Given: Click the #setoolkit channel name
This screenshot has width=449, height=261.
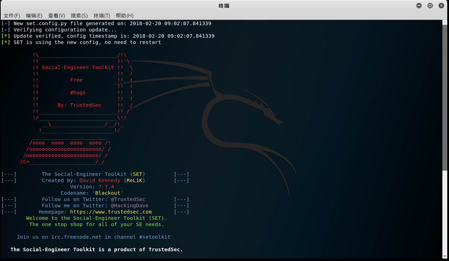Looking at the screenshot, I should point(155,237).
